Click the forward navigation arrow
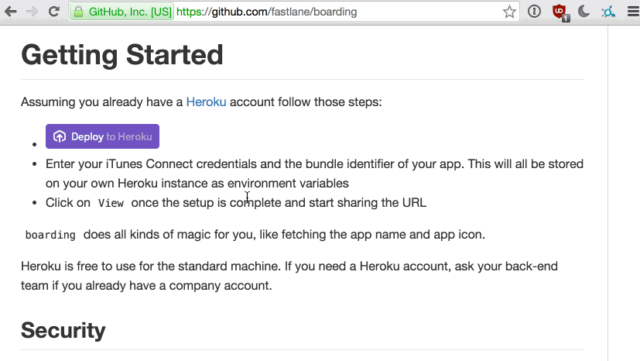 click(32, 12)
